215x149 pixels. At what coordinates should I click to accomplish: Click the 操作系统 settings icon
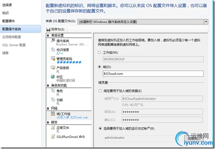tap(53, 40)
